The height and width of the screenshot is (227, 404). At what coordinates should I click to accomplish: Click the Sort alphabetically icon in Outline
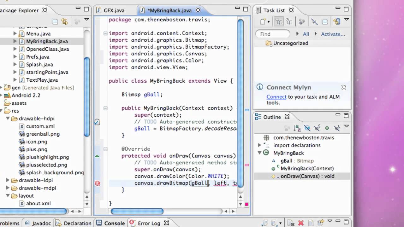point(297,128)
